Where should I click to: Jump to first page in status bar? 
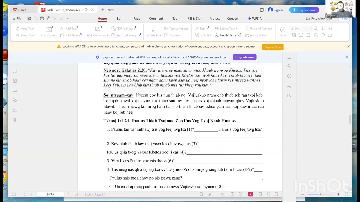[24, 194]
